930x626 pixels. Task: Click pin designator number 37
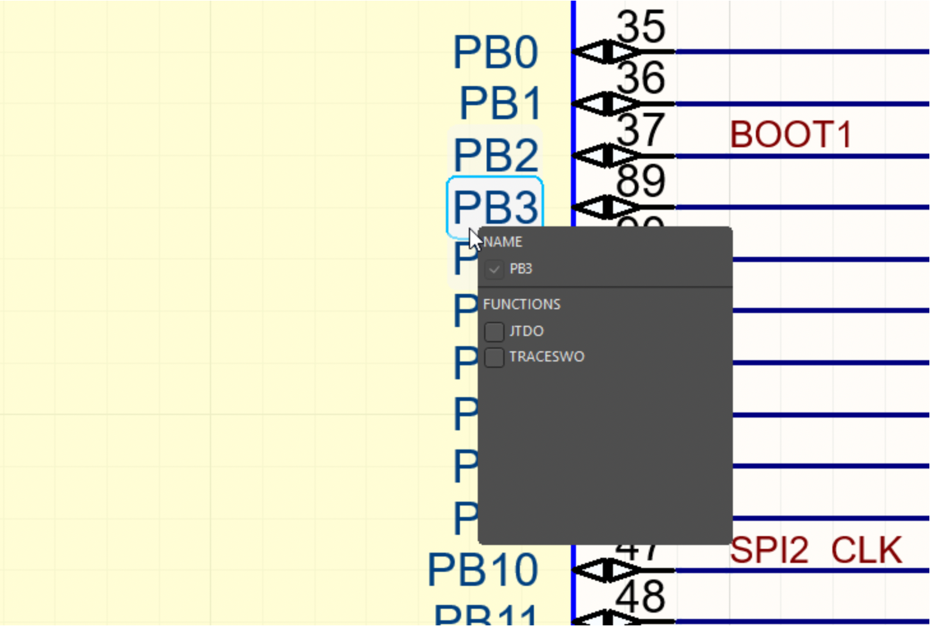(x=641, y=130)
